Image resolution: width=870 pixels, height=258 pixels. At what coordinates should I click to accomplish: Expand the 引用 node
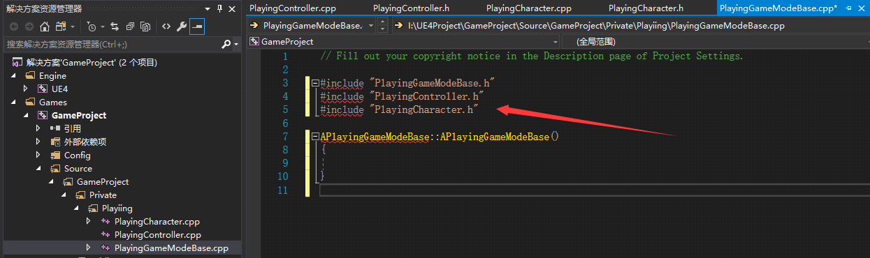[38, 129]
